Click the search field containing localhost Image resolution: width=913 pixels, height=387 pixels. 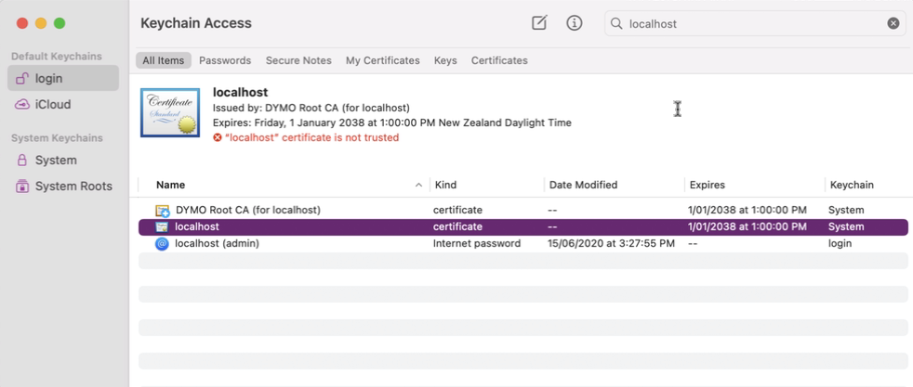point(755,23)
